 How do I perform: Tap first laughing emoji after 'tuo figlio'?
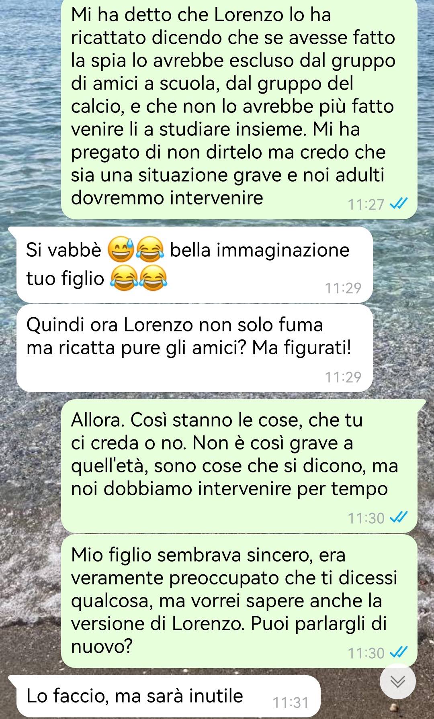click(124, 278)
